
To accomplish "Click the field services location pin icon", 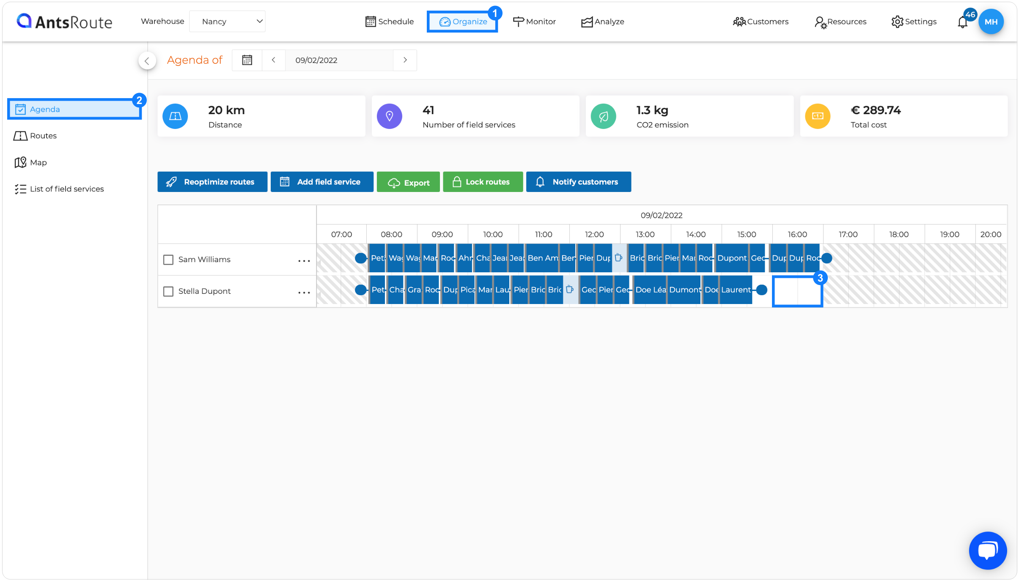I will click(389, 116).
